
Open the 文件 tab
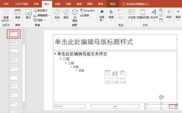click(6, 4)
